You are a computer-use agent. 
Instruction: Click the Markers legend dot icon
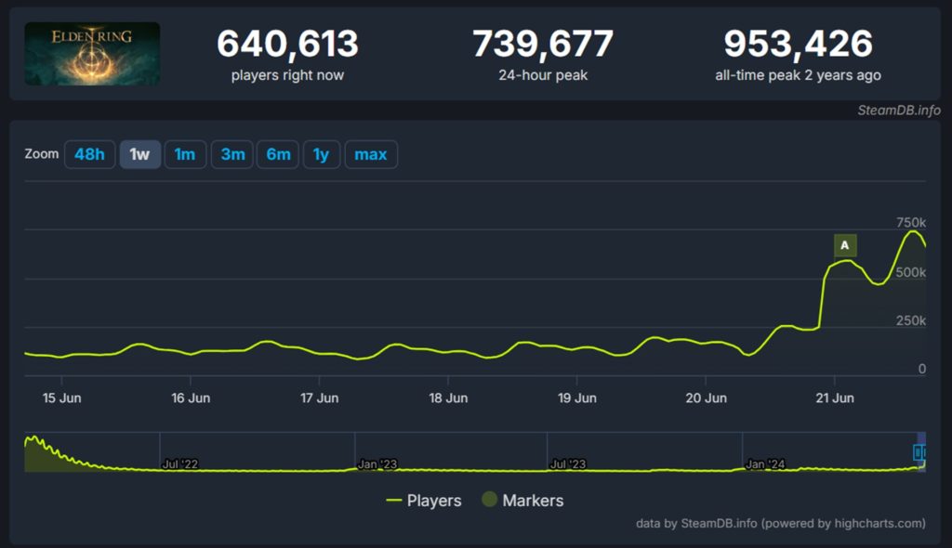click(x=489, y=501)
